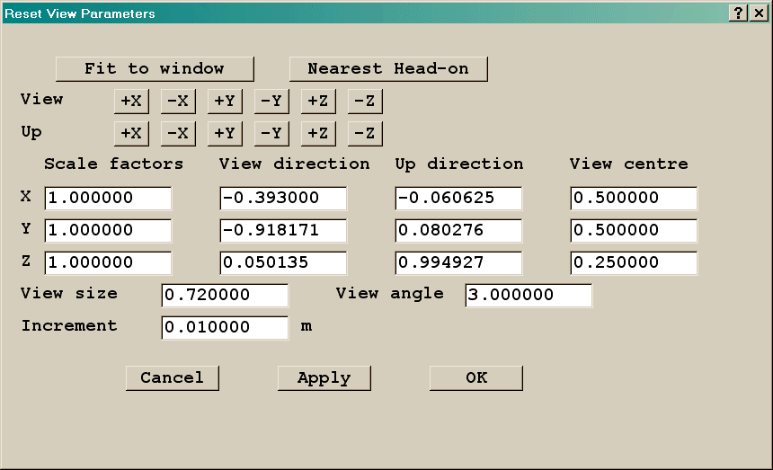Focus the Y Scale factors field
Image resolution: width=773 pixels, height=470 pixels.
[108, 231]
